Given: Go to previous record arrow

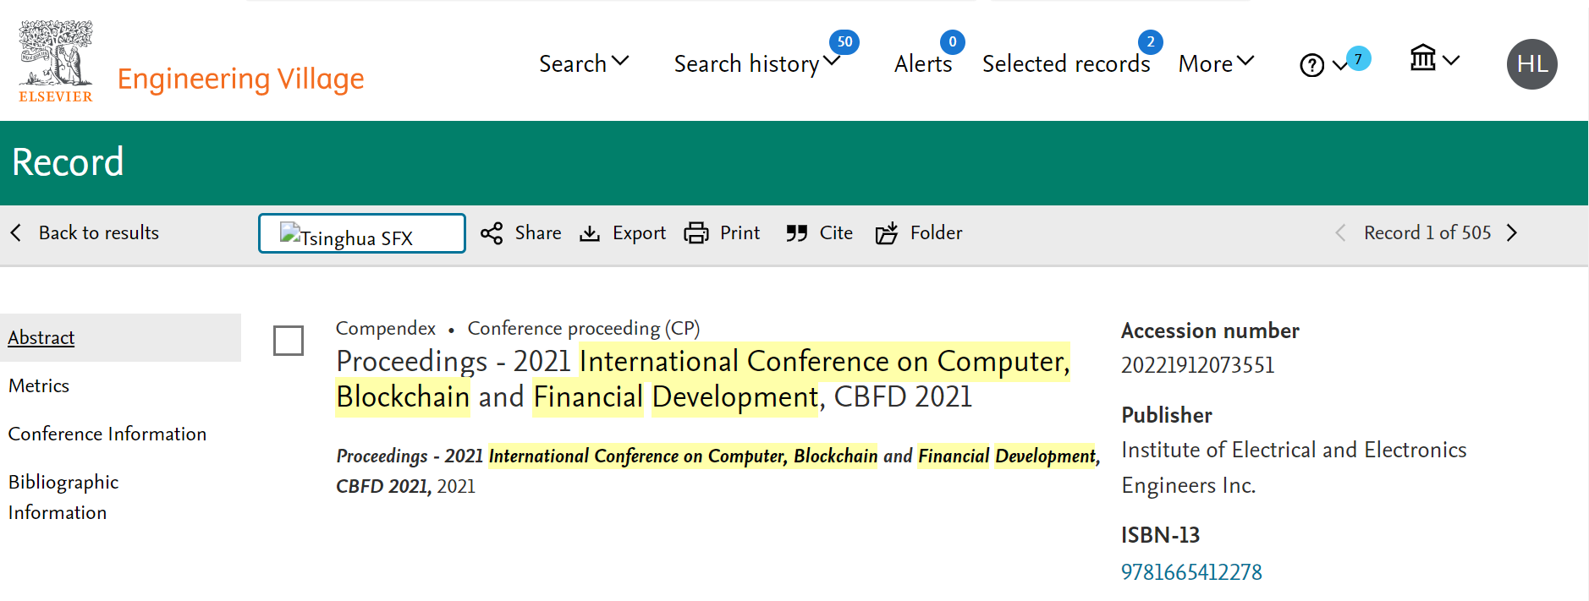Looking at the screenshot, I should point(1340,232).
